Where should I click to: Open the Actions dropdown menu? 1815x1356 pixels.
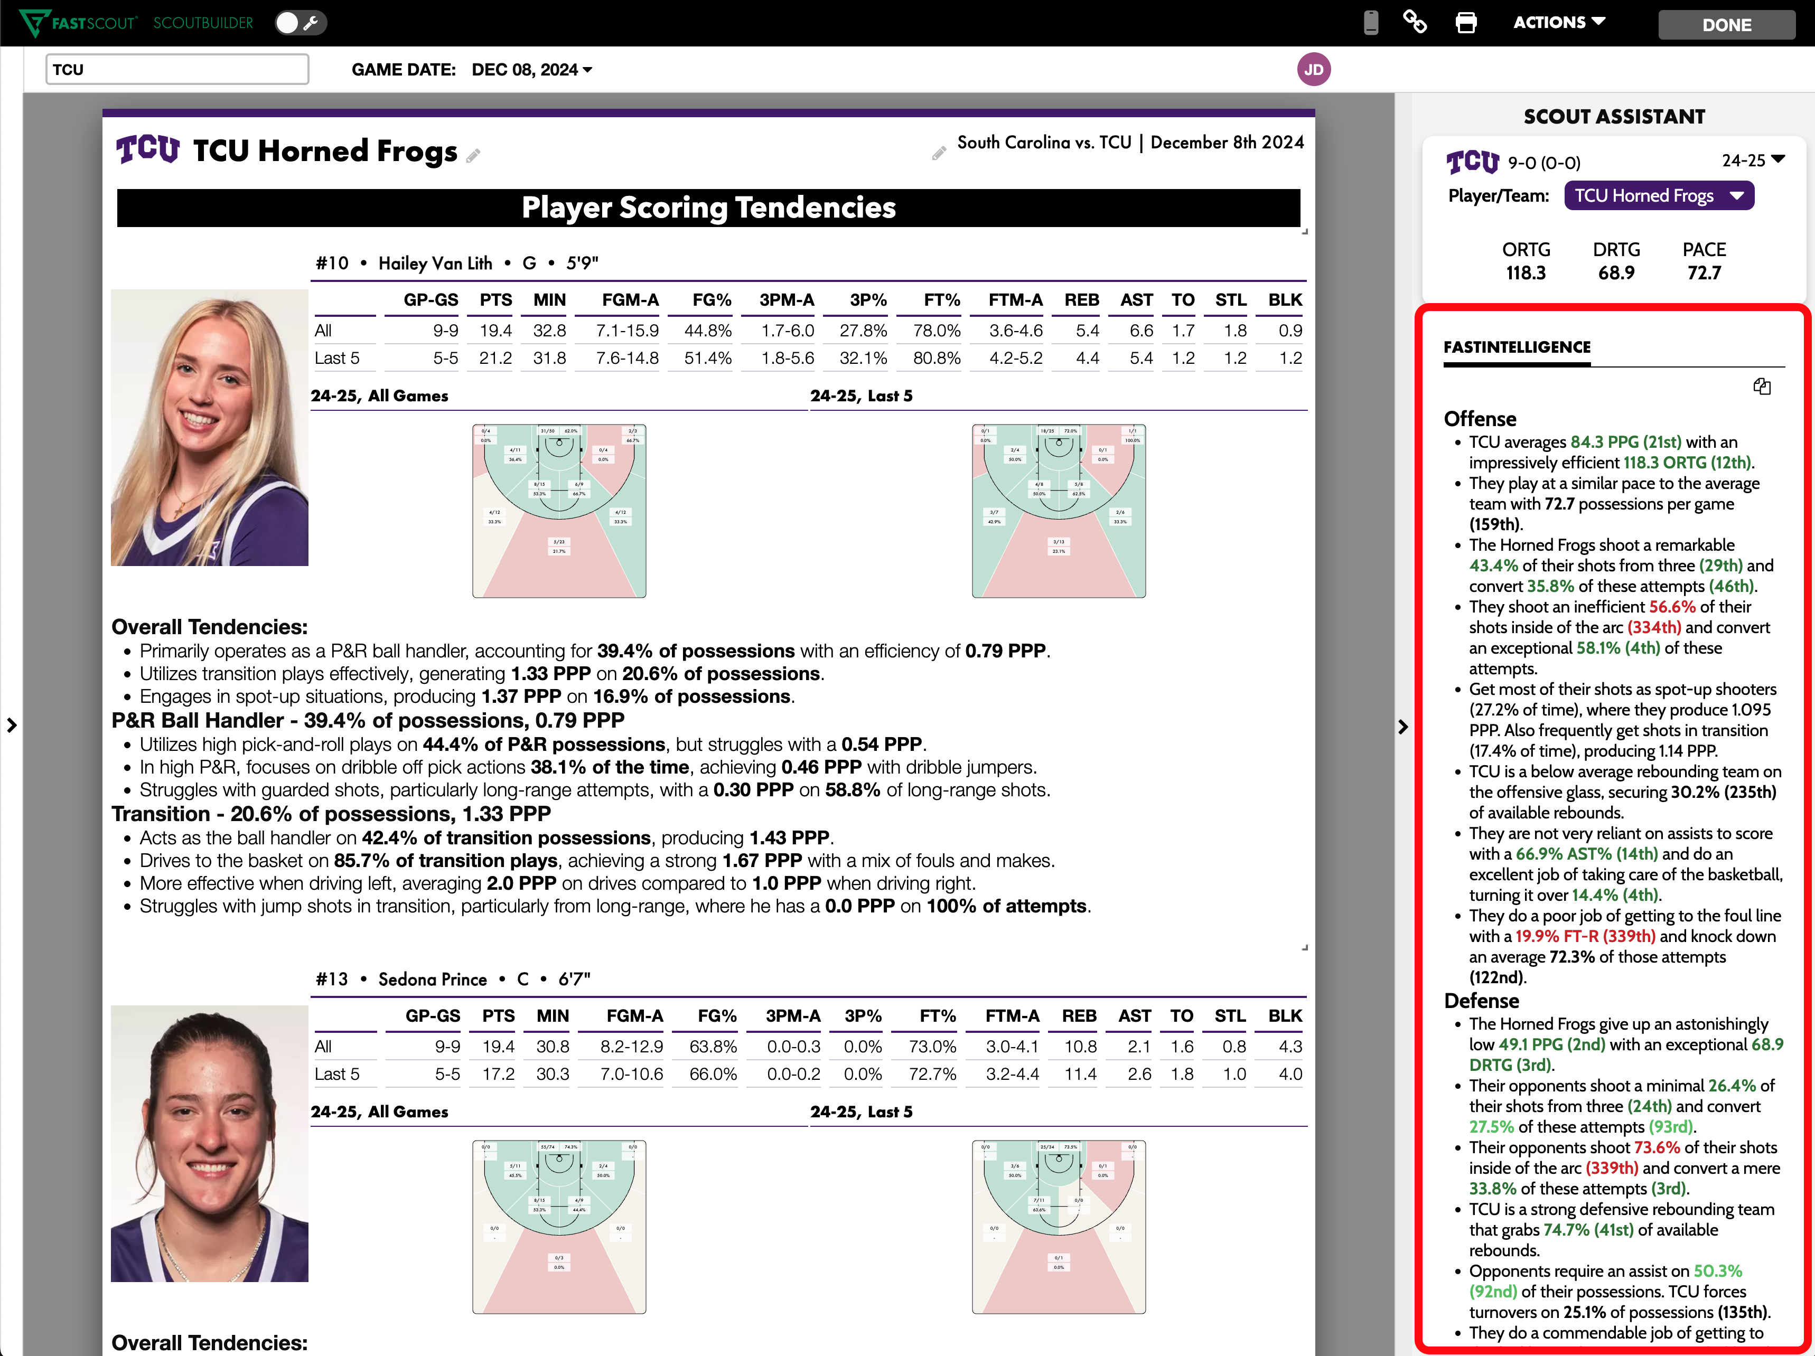pos(1558,23)
